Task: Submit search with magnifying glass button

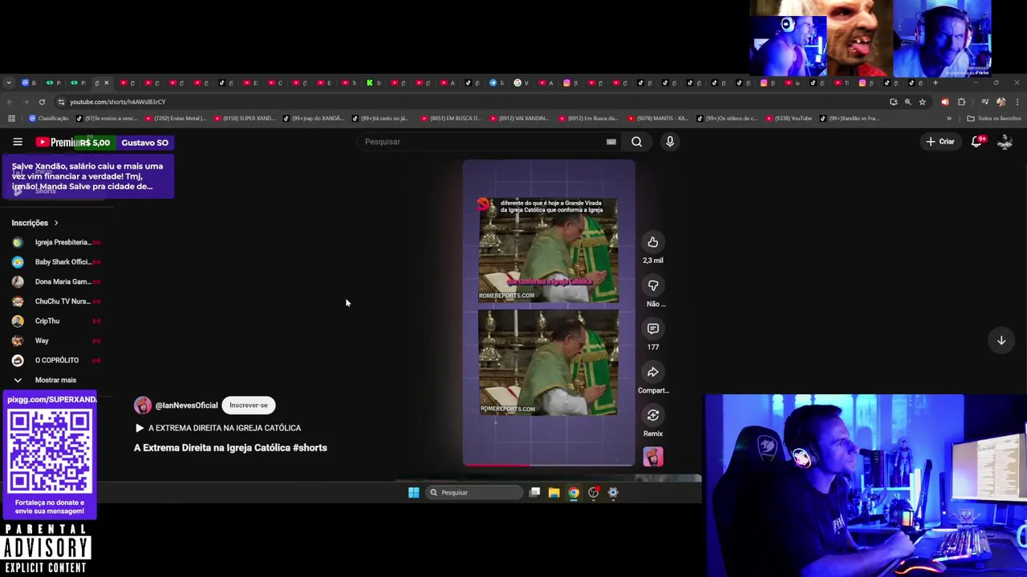Action: [x=636, y=142]
